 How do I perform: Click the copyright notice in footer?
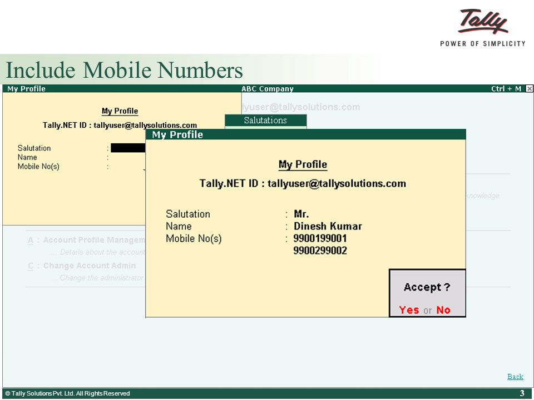pyautogui.click(x=67, y=393)
